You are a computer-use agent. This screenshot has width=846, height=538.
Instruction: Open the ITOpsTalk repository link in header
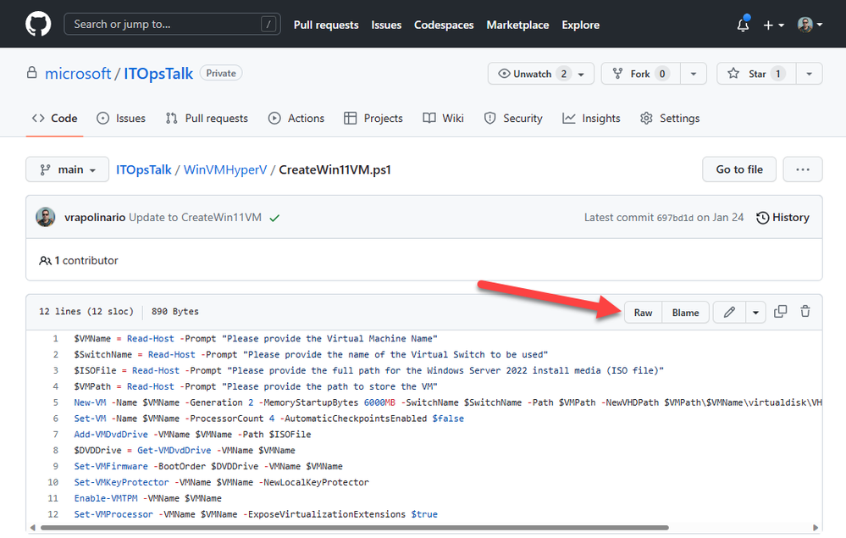[158, 74]
